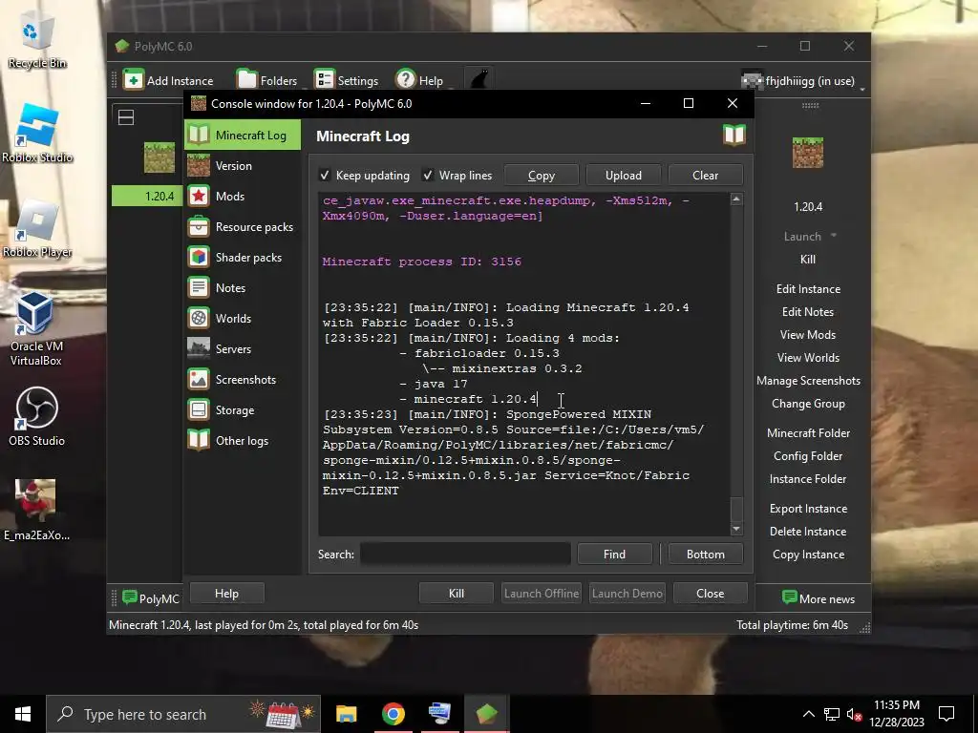
Task: Click Change Group in side panel
Action: (808, 404)
